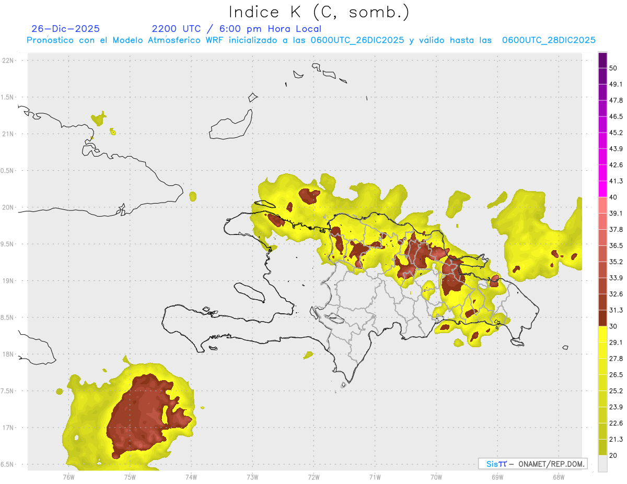Pick the bright yellow legend band between 29.1 and 30
The height and width of the screenshot is (484, 627).
point(602,334)
